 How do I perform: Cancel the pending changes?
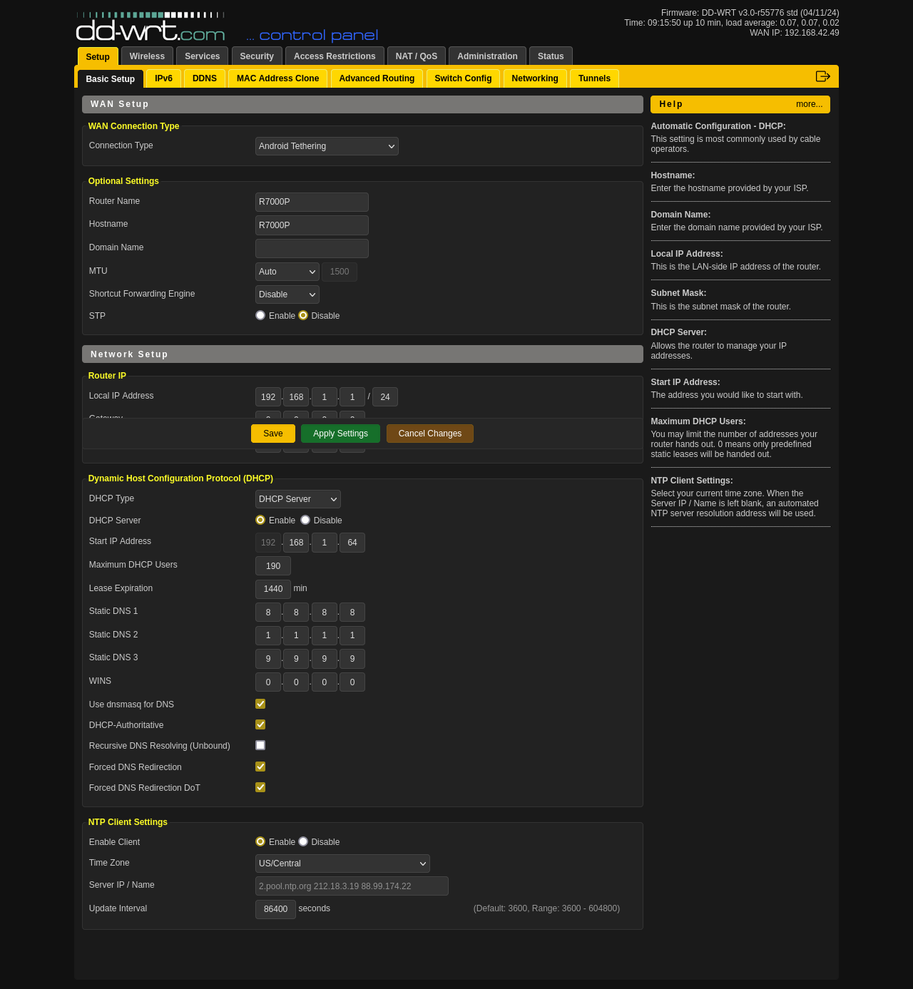pyautogui.click(x=429, y=434)
